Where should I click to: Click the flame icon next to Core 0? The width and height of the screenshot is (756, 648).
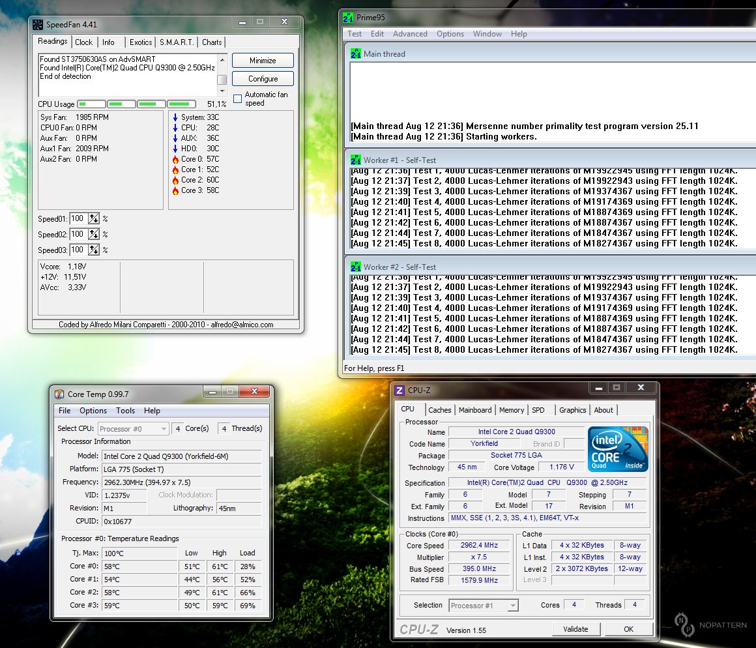(x=175, y=159)
